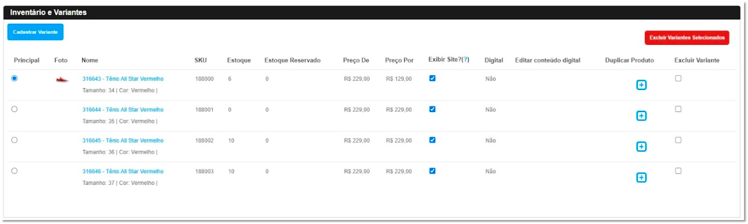The width and height of the screenshot is (748, 224).
Task: Duplicate product for variant 316644
Action: 641,116
